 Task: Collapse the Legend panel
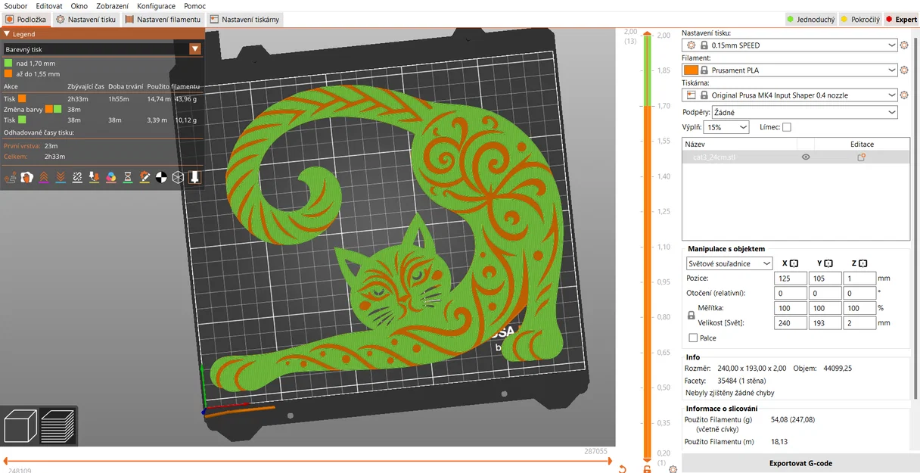pyautogui.click(x=8, y=34)
